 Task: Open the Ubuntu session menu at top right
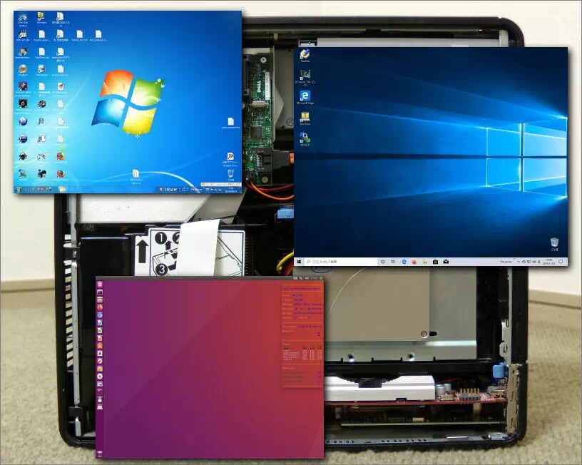coord(322,280)
